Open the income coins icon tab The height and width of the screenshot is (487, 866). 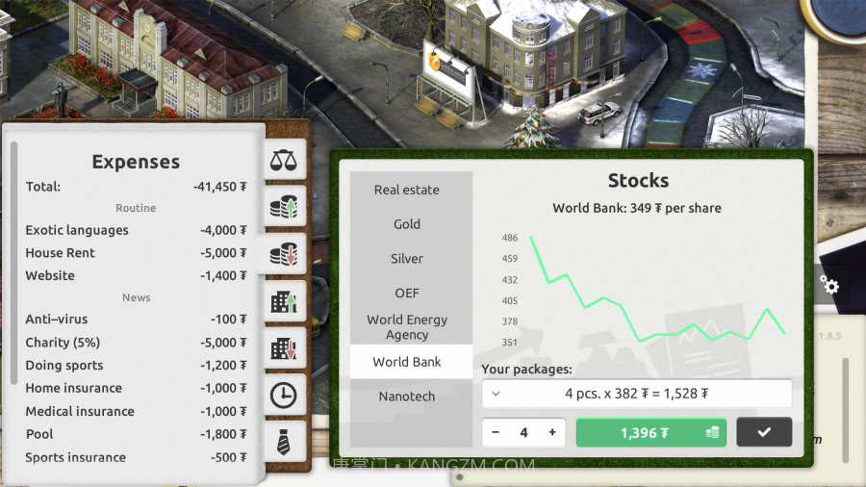click(284, 207)
